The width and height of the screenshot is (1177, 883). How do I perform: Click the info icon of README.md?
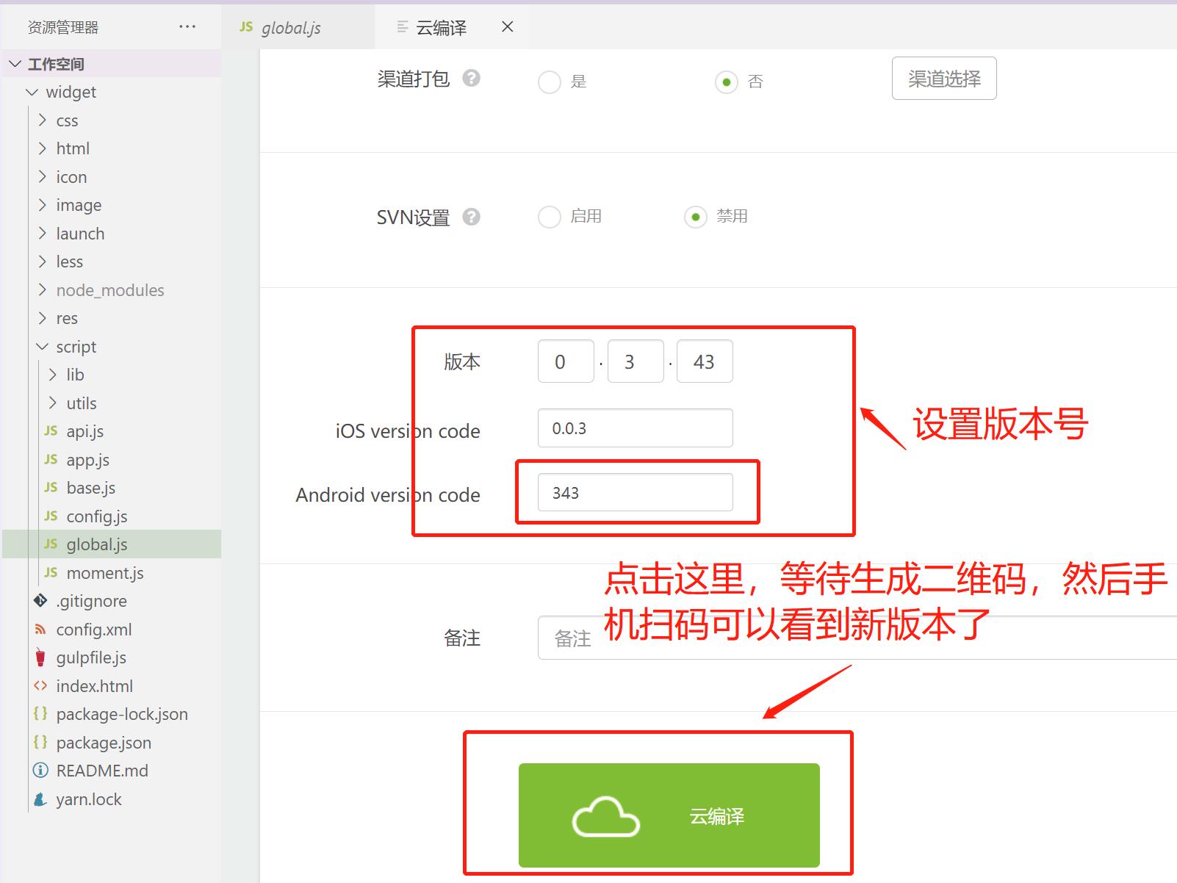(40, 770)
